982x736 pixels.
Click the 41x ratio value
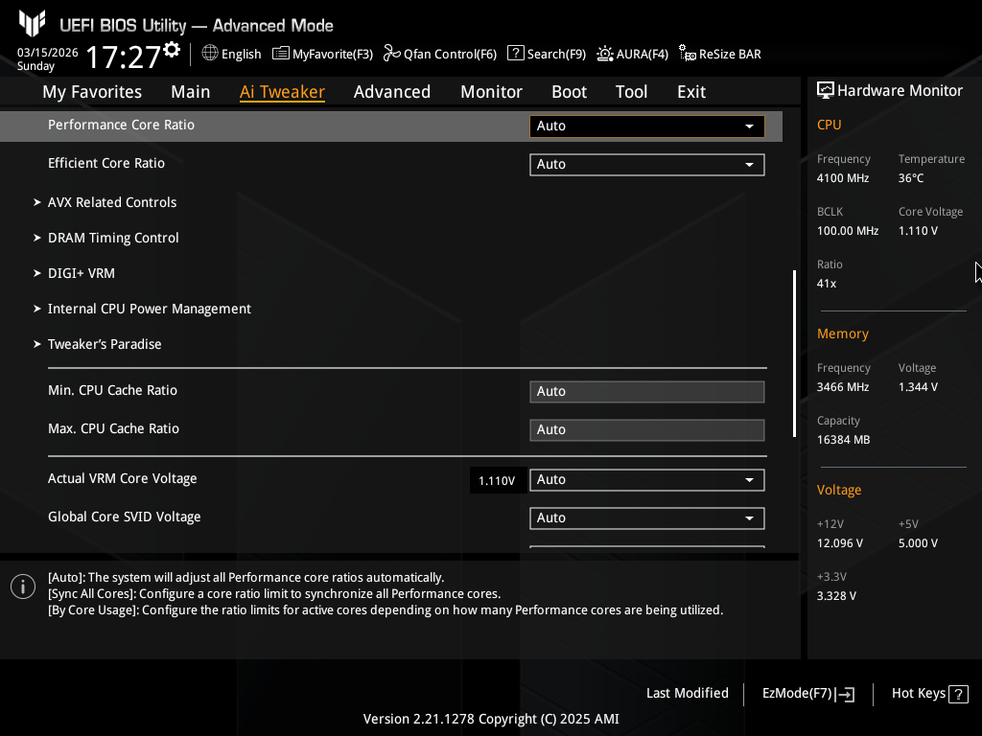[x=827, y=284]
